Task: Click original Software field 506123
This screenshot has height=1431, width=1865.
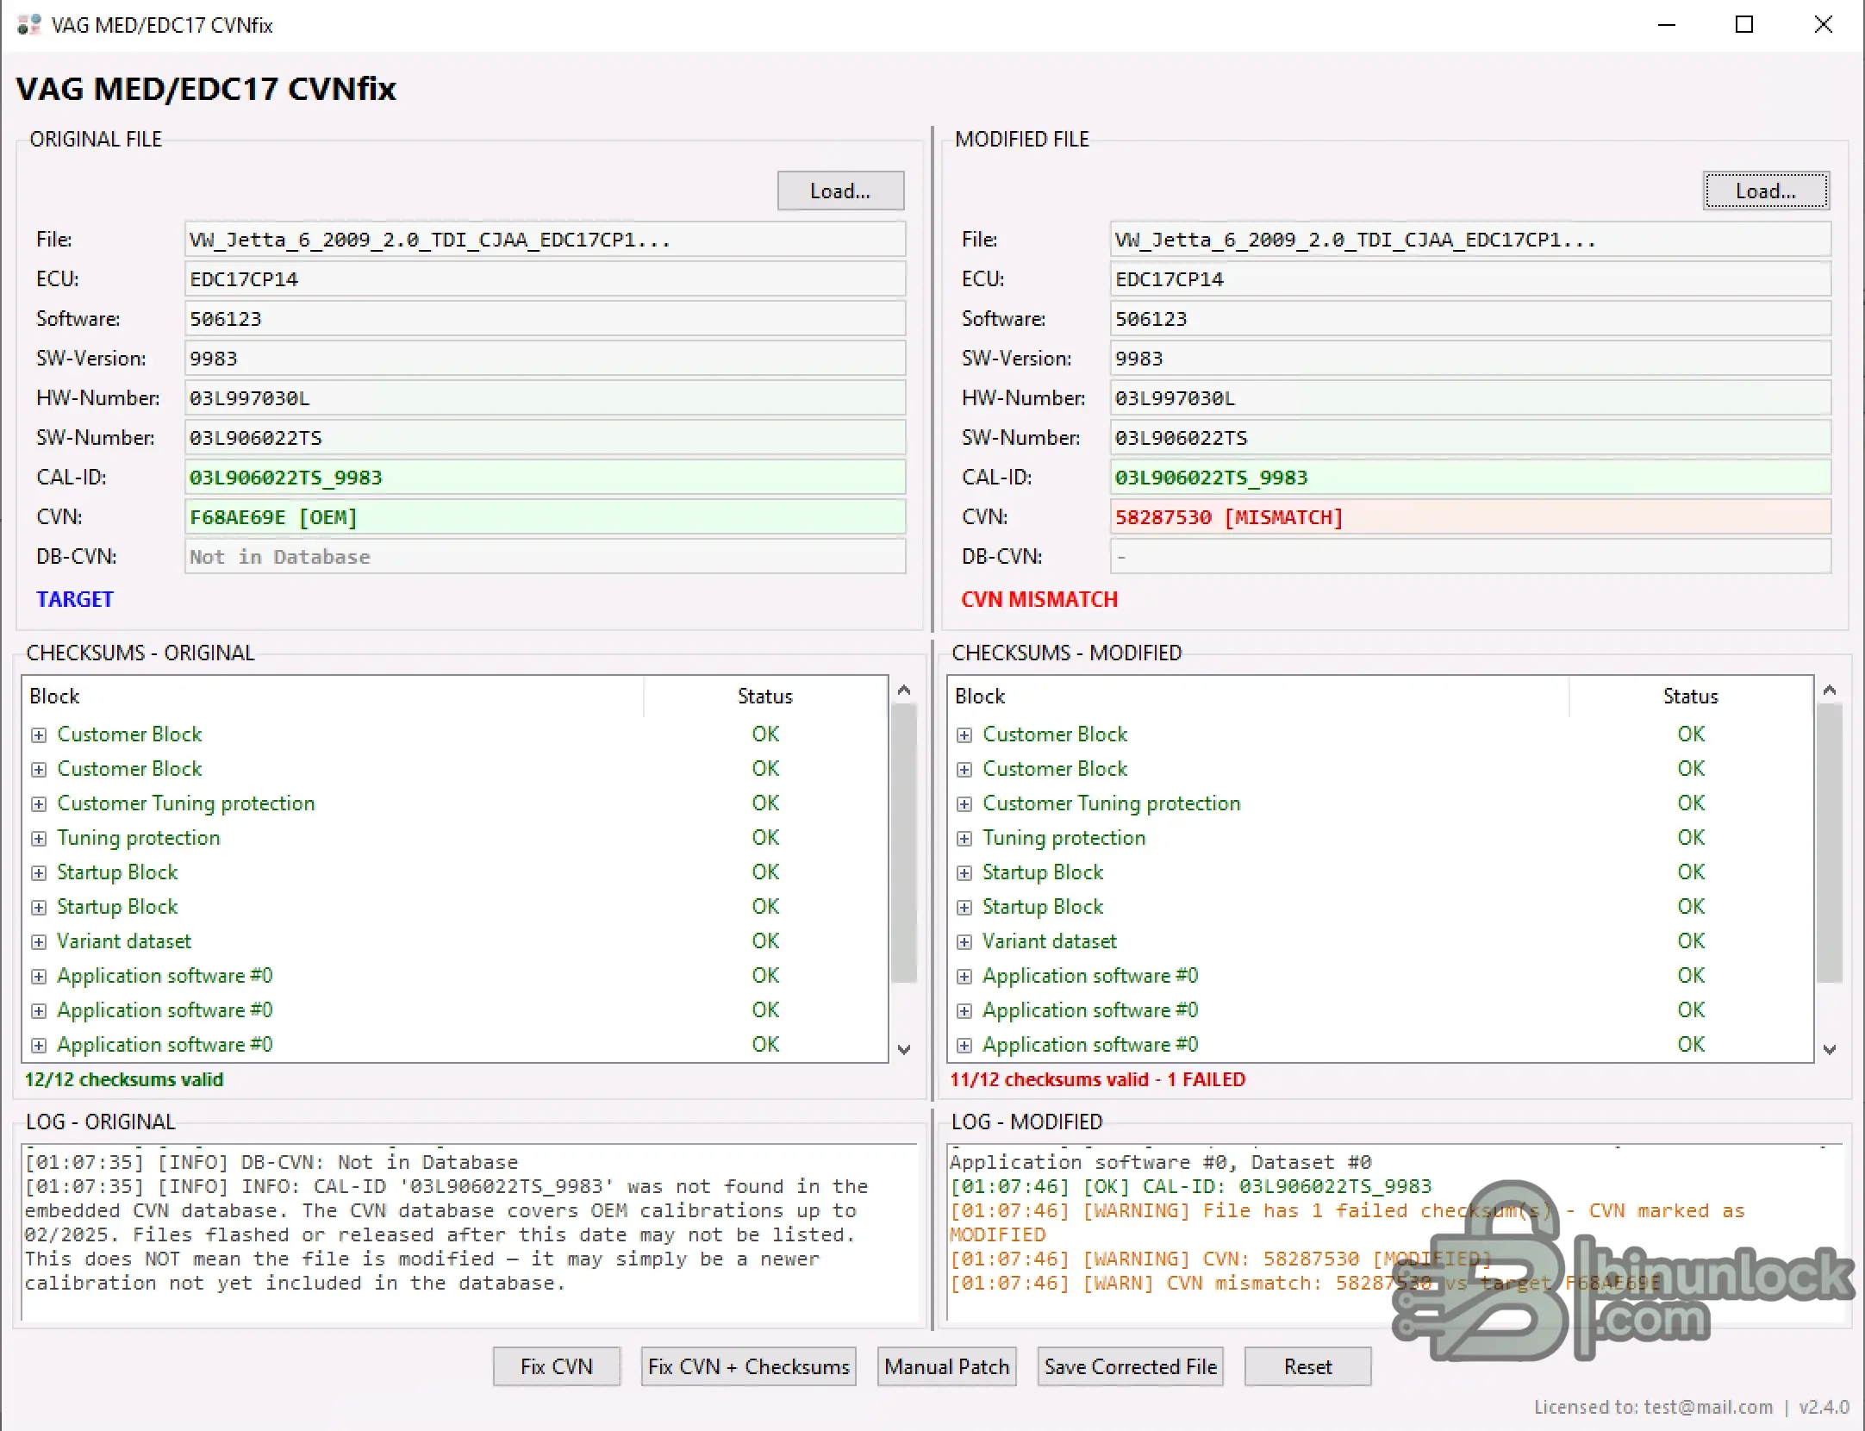Action: point(545,319)
